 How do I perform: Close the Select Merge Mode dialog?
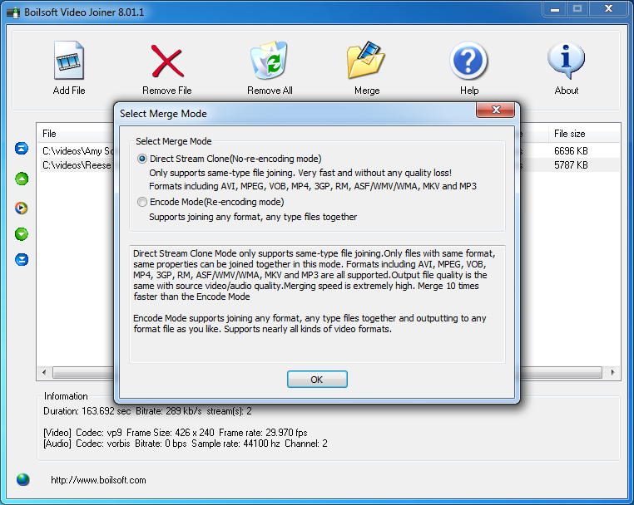tap(496, 110)
